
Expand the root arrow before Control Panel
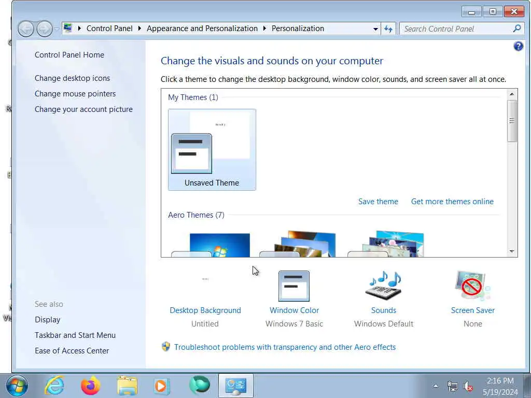point(79,29)
